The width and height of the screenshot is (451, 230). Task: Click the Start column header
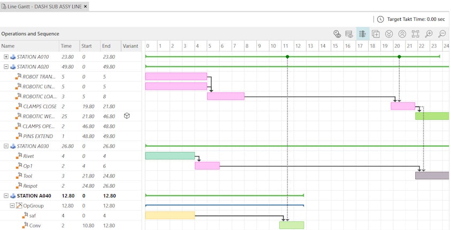tap(90, 46)
